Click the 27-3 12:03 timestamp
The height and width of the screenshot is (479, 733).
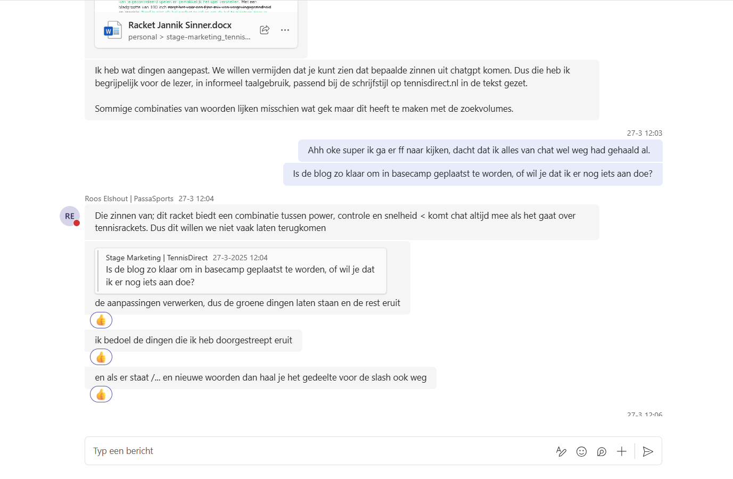coord(644,133)
